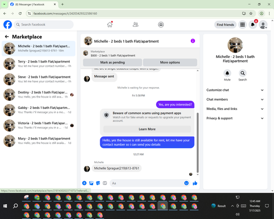Viewport: 274px width, 219px height.
Task: Open the Facebook logo home link
Action: (8, 25)
